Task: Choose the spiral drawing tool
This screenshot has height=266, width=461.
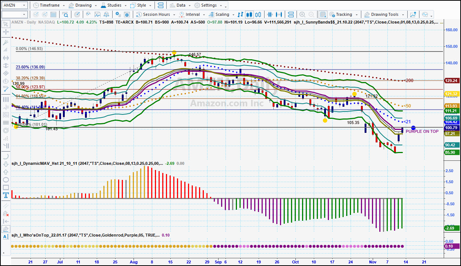Action: 6,130
